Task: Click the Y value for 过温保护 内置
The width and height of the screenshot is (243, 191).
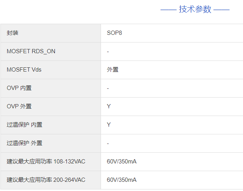Action: (109, 125)
